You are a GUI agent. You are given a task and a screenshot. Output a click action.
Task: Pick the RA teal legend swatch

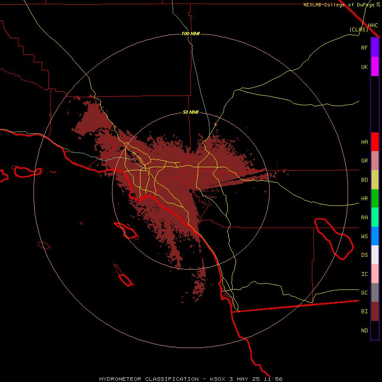tap(375, 217)
